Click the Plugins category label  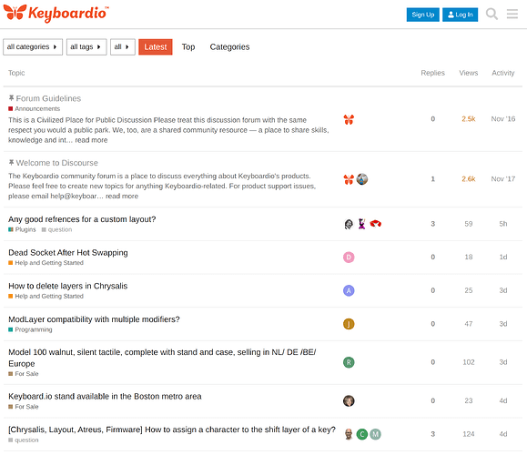tap(22, 229)
